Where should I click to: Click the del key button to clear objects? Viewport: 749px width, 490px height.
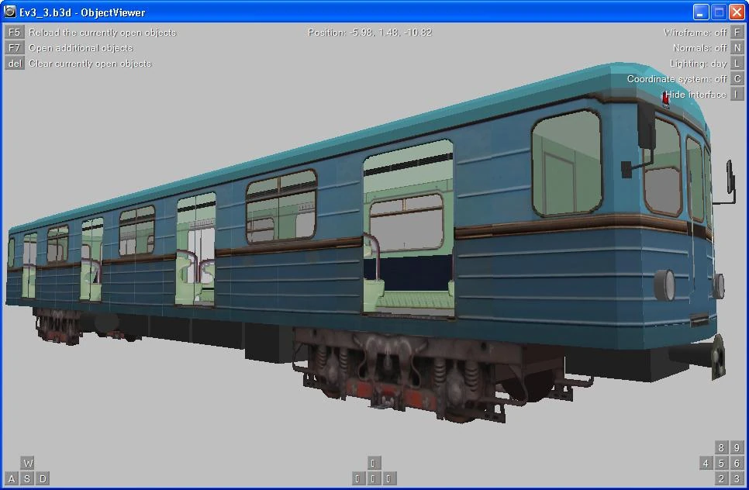[x=14, y=63]
